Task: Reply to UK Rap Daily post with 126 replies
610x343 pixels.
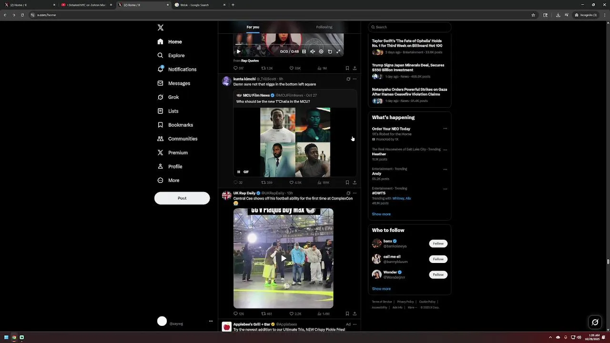Action: coord(238,314)
